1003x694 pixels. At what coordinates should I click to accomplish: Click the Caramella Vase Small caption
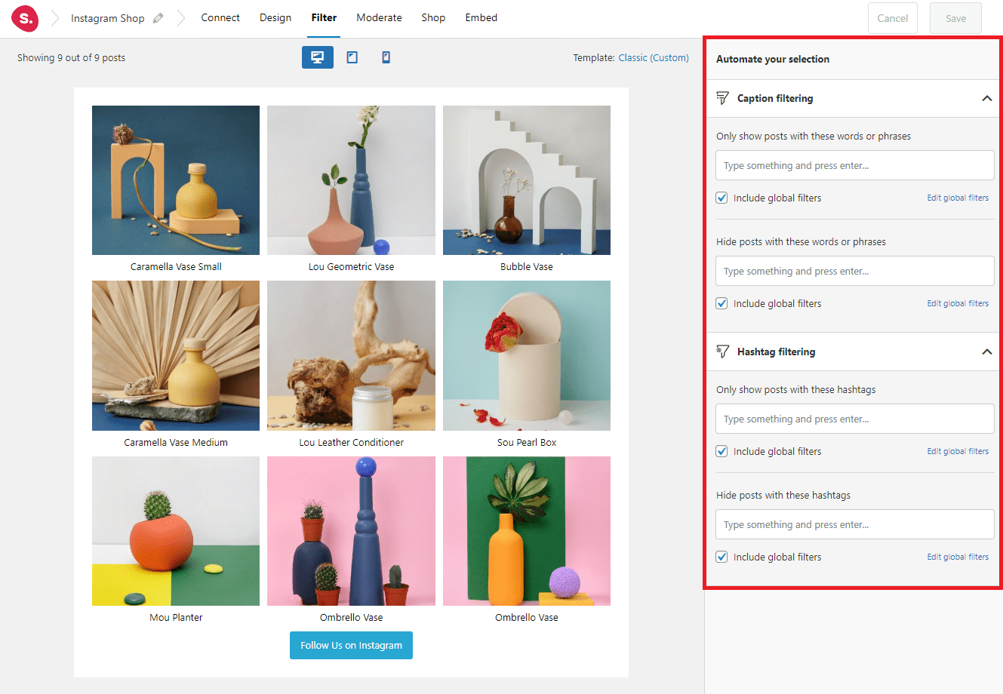pos(176,266)
